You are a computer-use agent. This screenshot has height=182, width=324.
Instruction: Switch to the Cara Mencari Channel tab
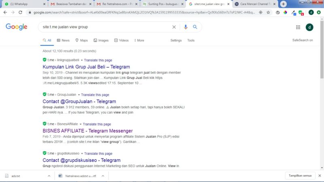(x=255, y=4)
